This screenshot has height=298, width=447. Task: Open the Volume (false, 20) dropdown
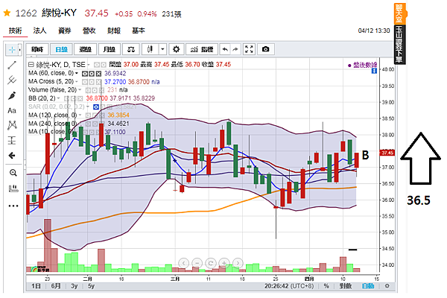click(80, 90)
